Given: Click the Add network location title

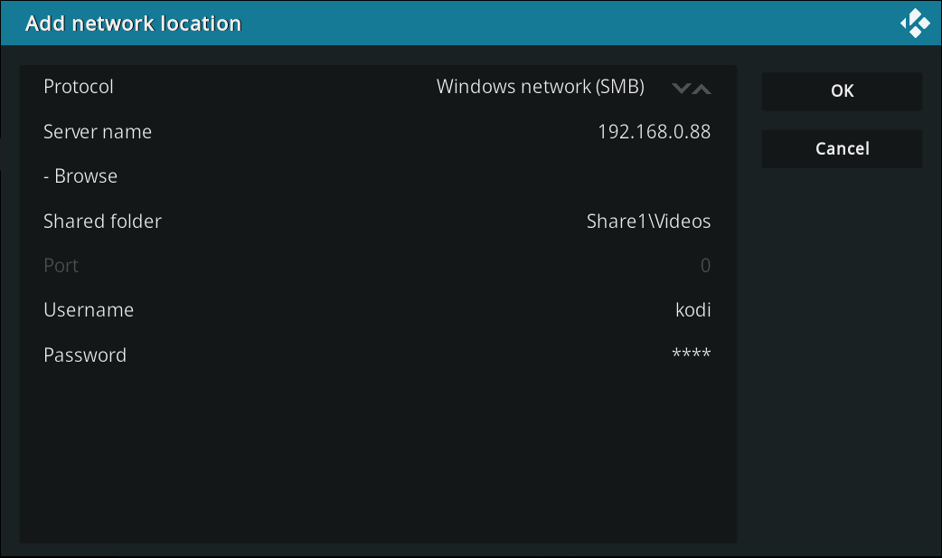Looking at the screenshot, I should 133,24.
